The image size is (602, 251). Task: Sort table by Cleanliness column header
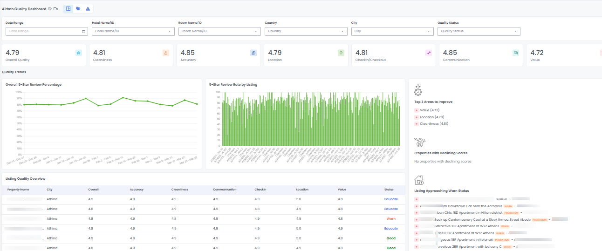179,190
